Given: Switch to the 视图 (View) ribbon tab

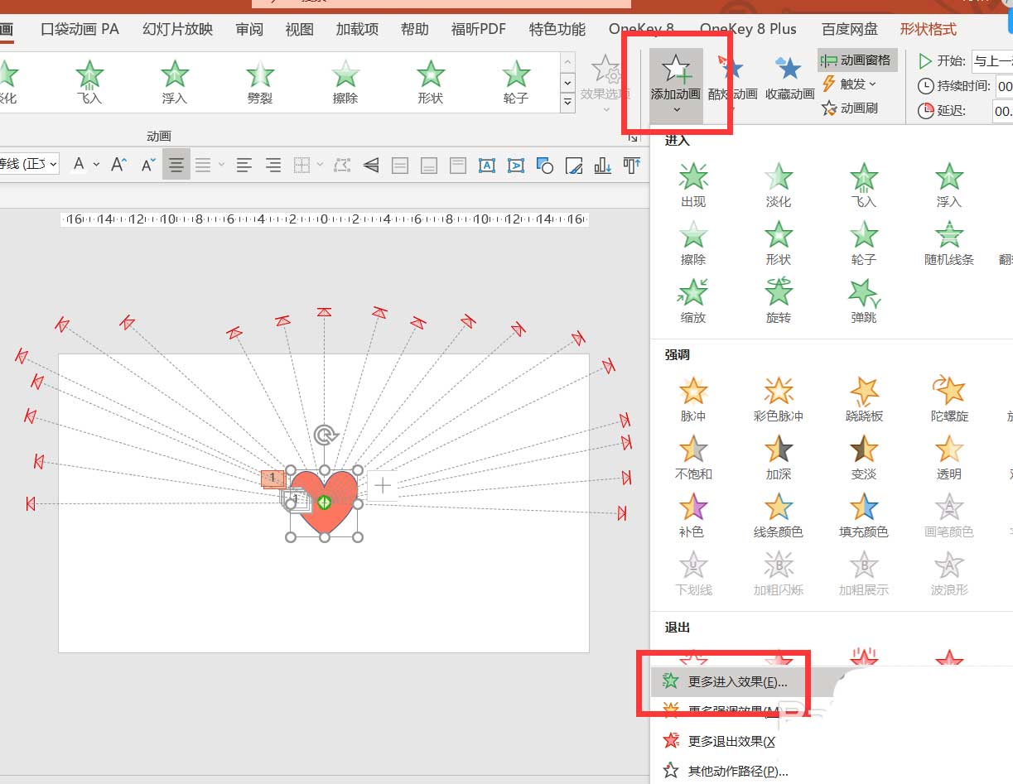Looking at the screenshot, I should click(x=298, y=28).
